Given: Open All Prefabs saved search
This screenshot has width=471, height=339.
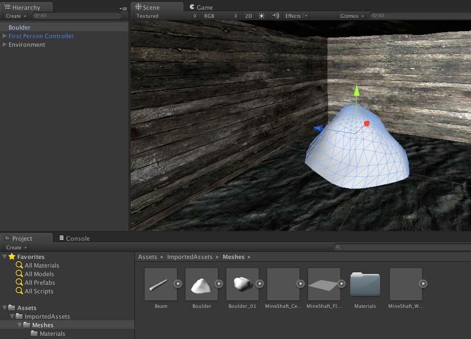Looking at the screenshot, I should [x=35, y=283].
